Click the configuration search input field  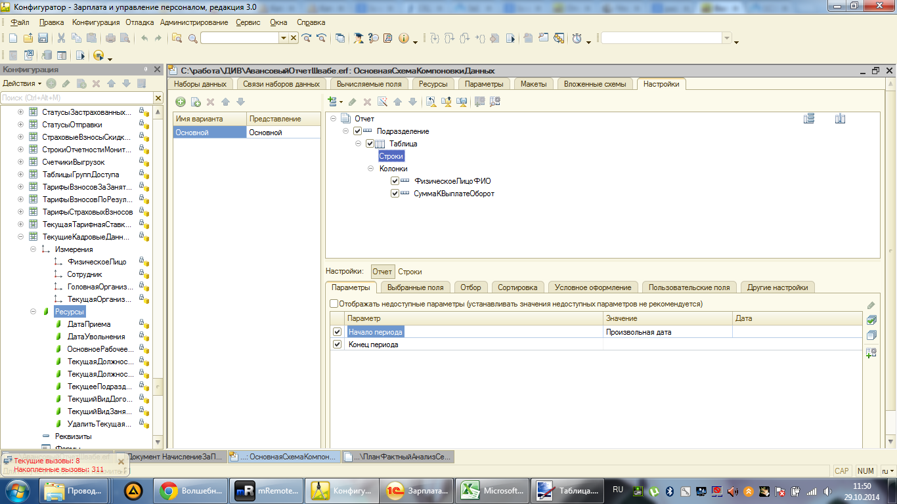click(x=76, y=98)
